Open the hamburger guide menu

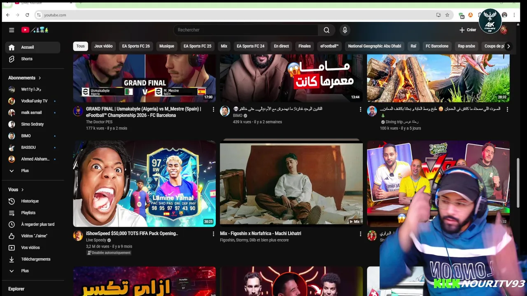[x=12, y=30]
